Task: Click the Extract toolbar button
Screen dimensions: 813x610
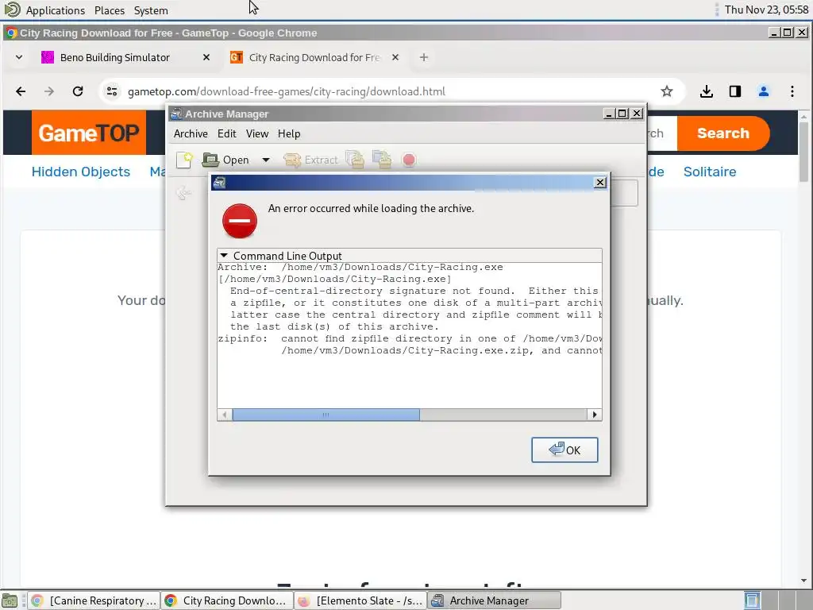Action: [x=310, y=160]
